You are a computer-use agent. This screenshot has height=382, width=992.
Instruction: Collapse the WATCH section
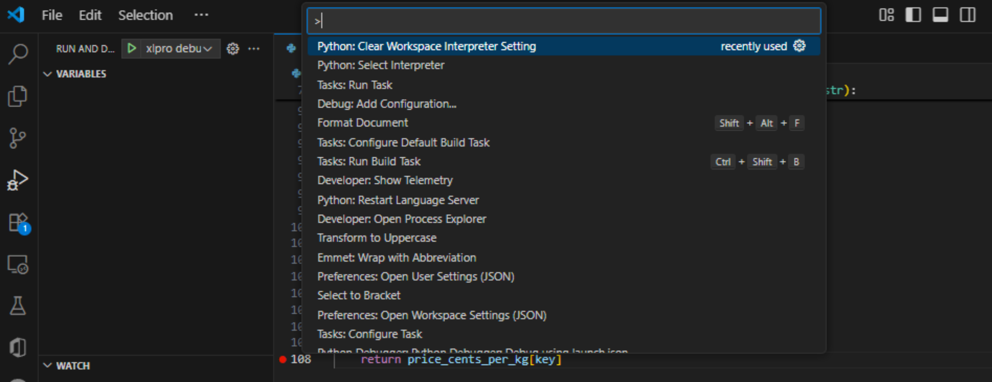pyautogui.click(x=67, y=366)
